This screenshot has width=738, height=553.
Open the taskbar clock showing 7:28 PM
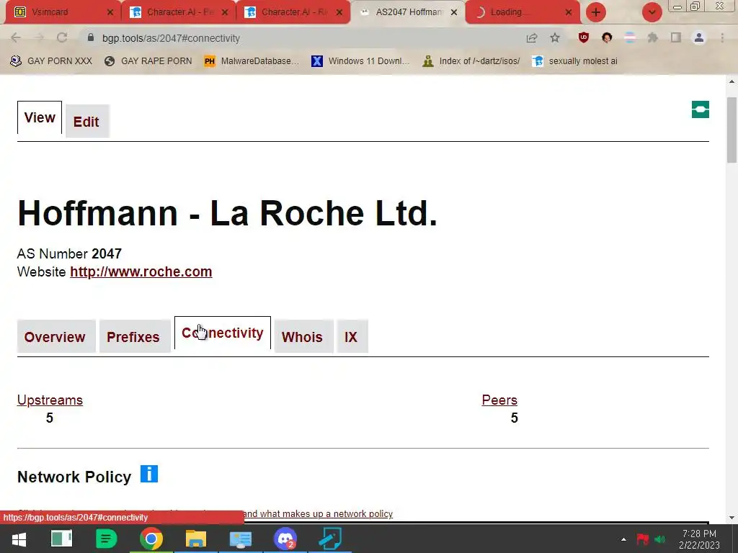[699, 539]
